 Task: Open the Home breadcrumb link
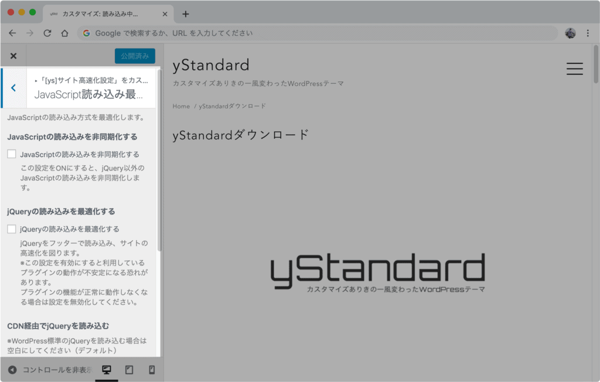(x=181, y=106)
